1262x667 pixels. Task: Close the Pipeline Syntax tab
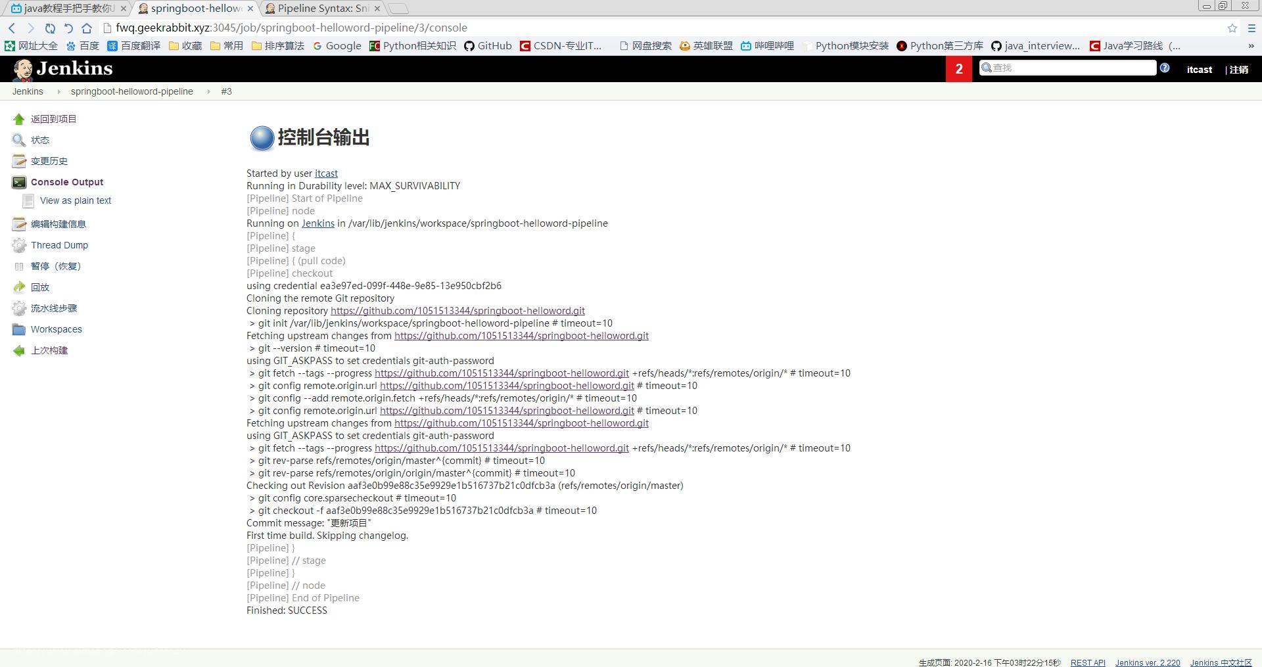pos(377,9)
